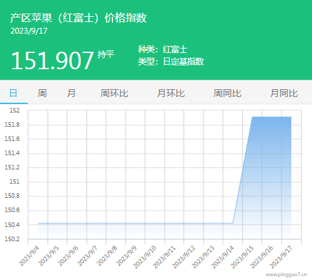The width and height of the screenshot is (312, 280).
Task: Select the 日 daily tab
Action: pyautogui.click(x=14, y=93)
